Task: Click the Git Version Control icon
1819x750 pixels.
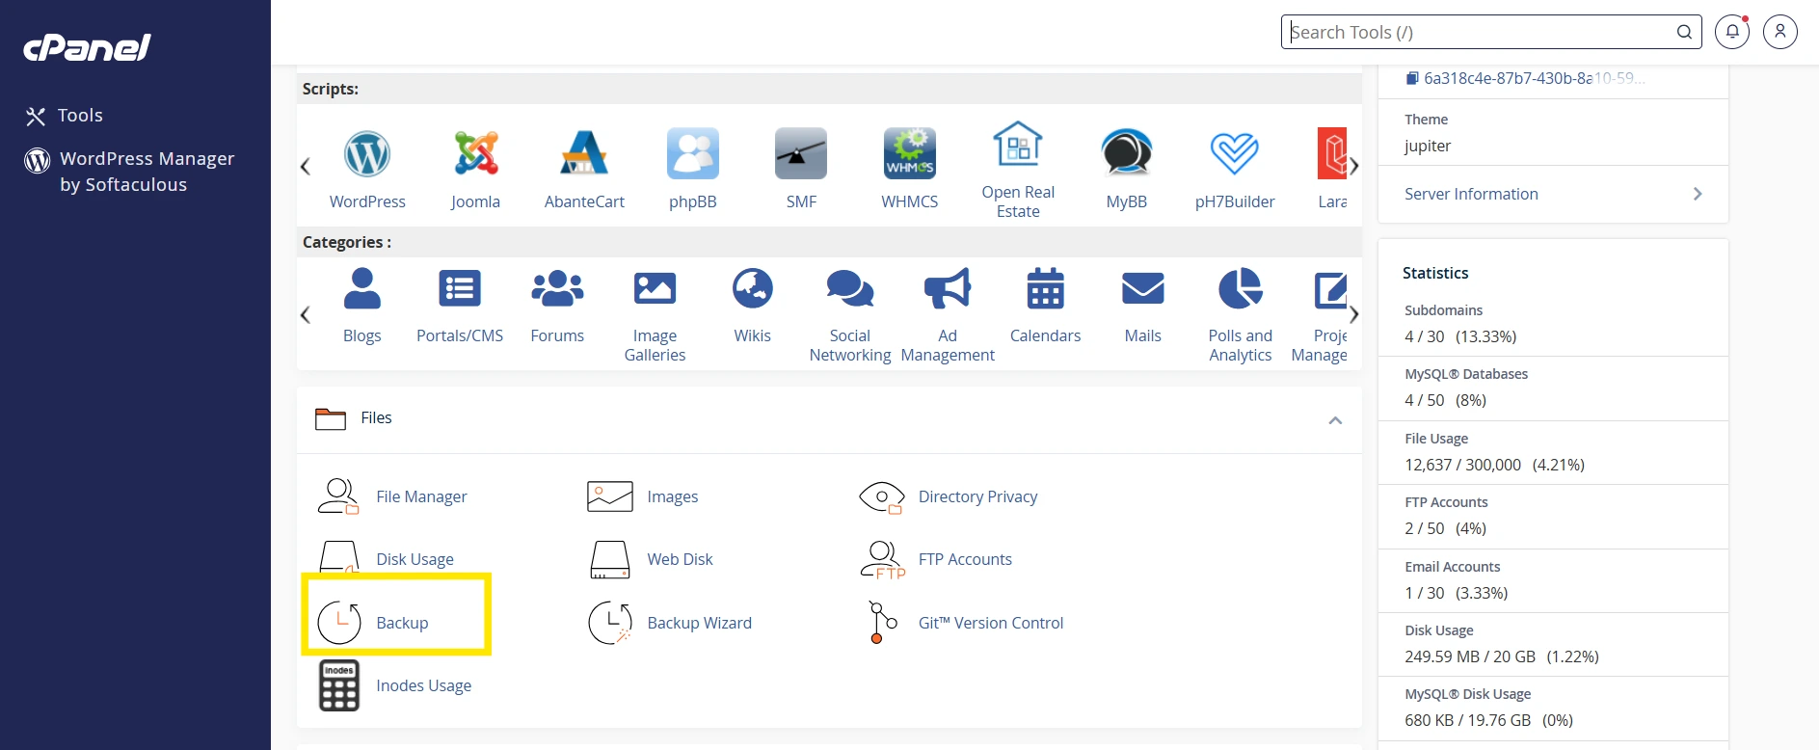Action: tap(882, 623)
